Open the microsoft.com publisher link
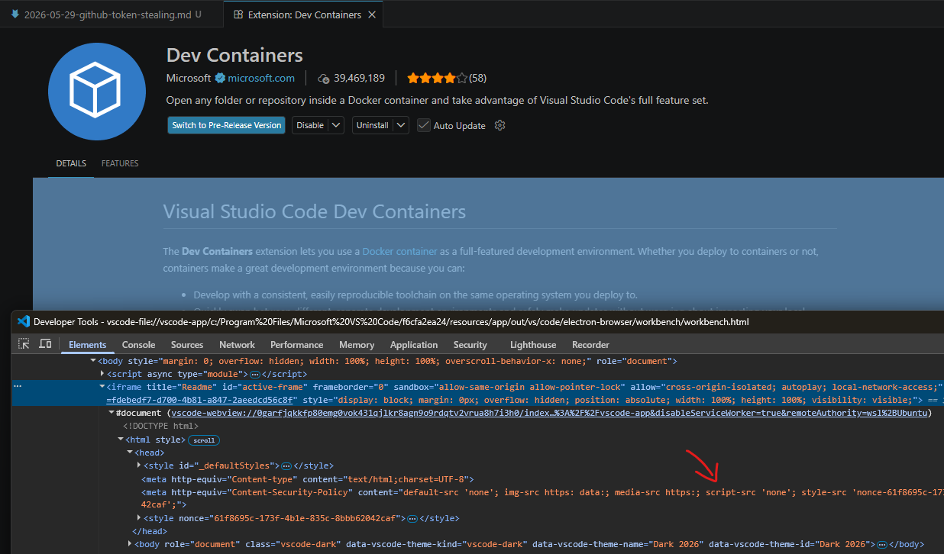The image size is (944, 554). tap(261, 78)
